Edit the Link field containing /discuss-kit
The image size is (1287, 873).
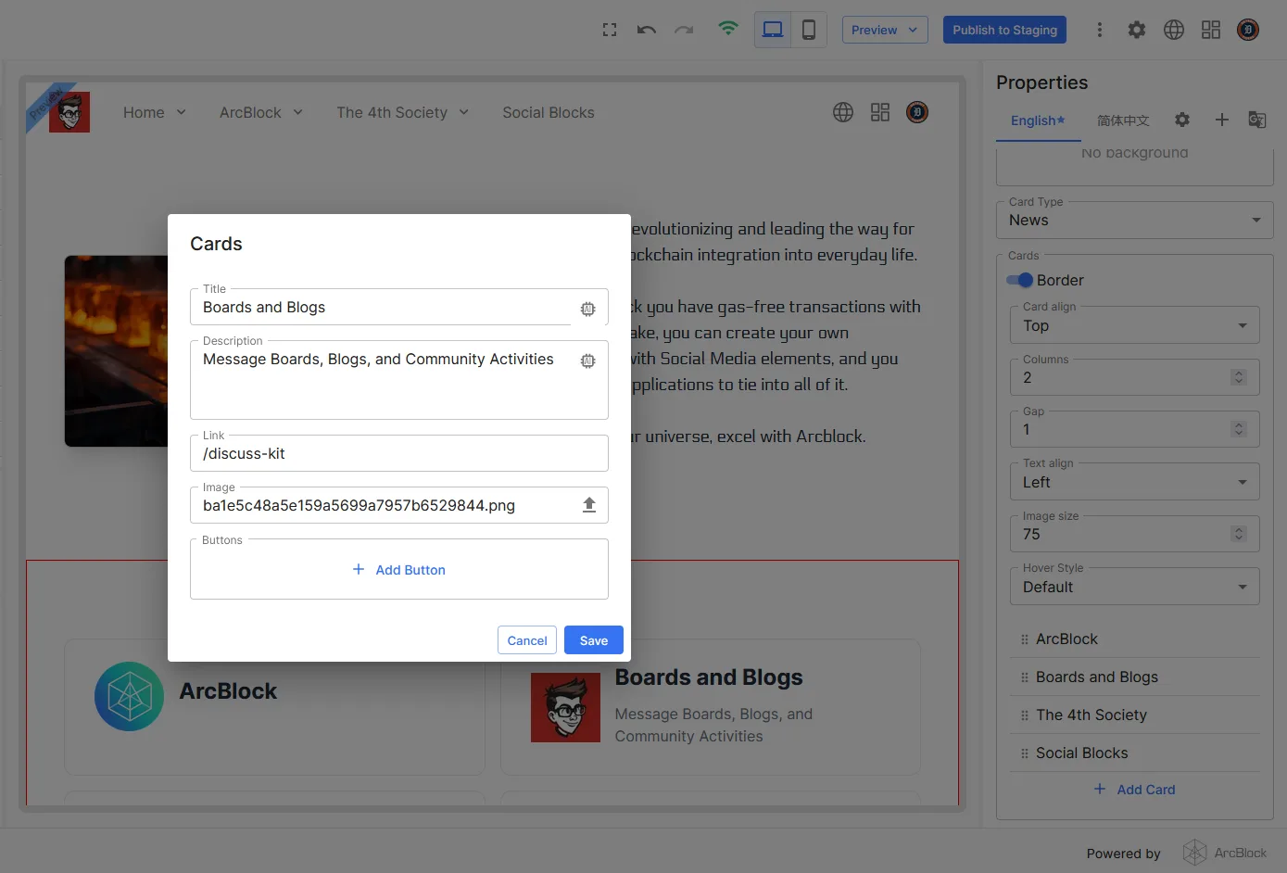(x=399, y=453)
